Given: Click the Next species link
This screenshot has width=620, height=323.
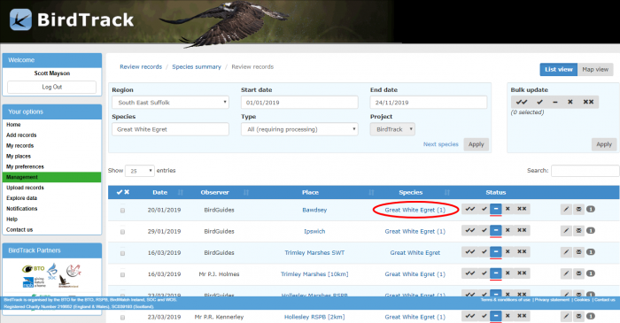Looking at the screenshot, I should click(440, 144).
